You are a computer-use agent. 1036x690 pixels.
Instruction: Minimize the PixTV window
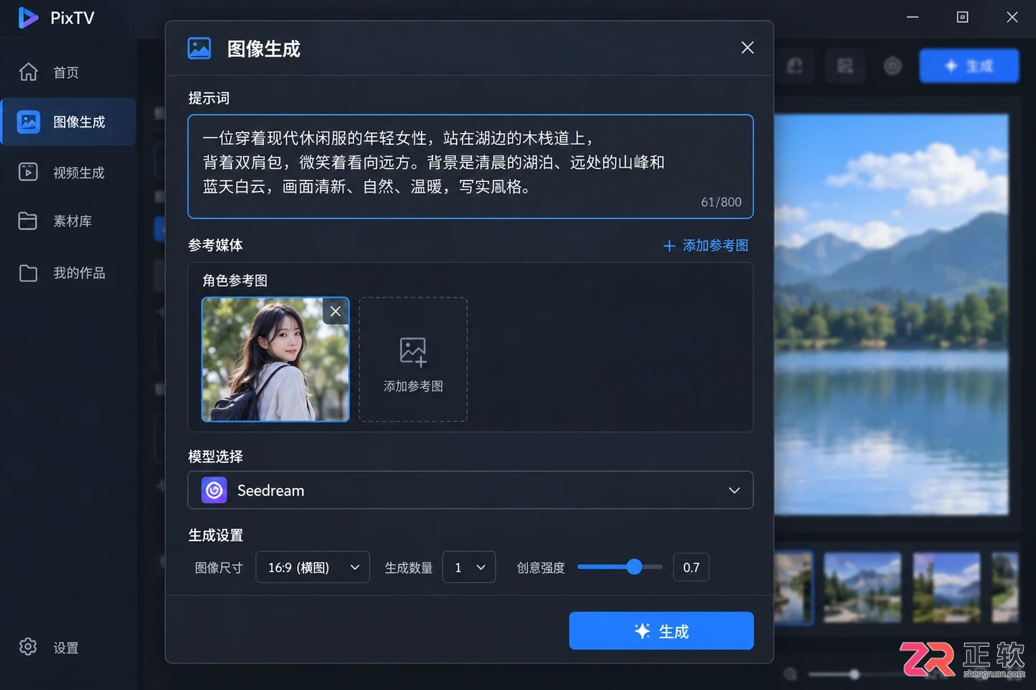(912, 17)
